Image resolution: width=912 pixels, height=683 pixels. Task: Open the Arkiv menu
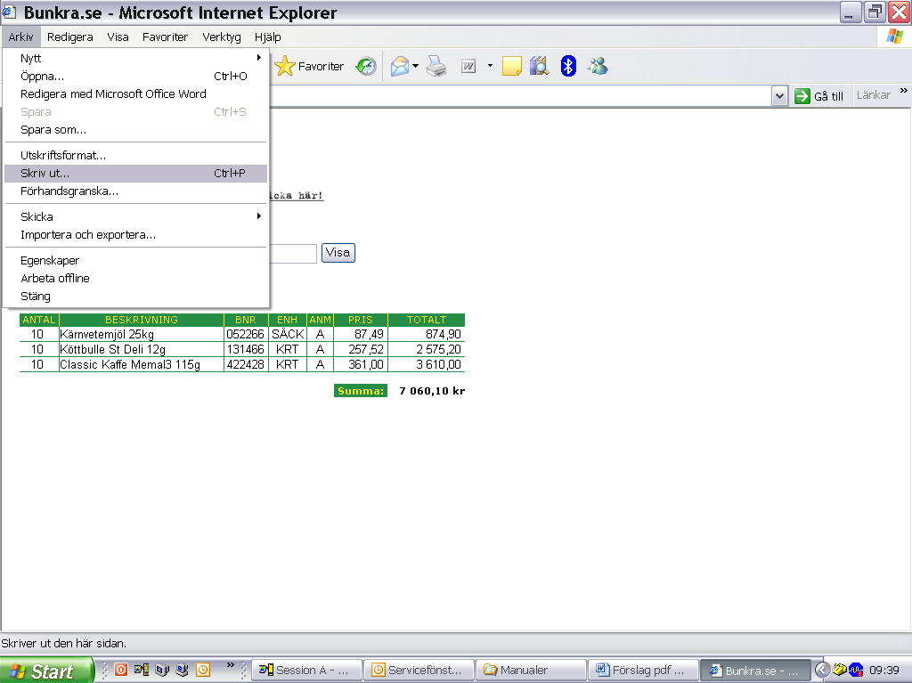(x=21, y=37)
